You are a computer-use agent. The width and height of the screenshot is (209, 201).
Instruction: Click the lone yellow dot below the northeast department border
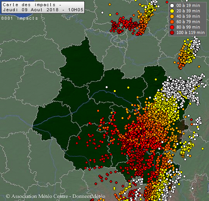click(x=156, y=80)
